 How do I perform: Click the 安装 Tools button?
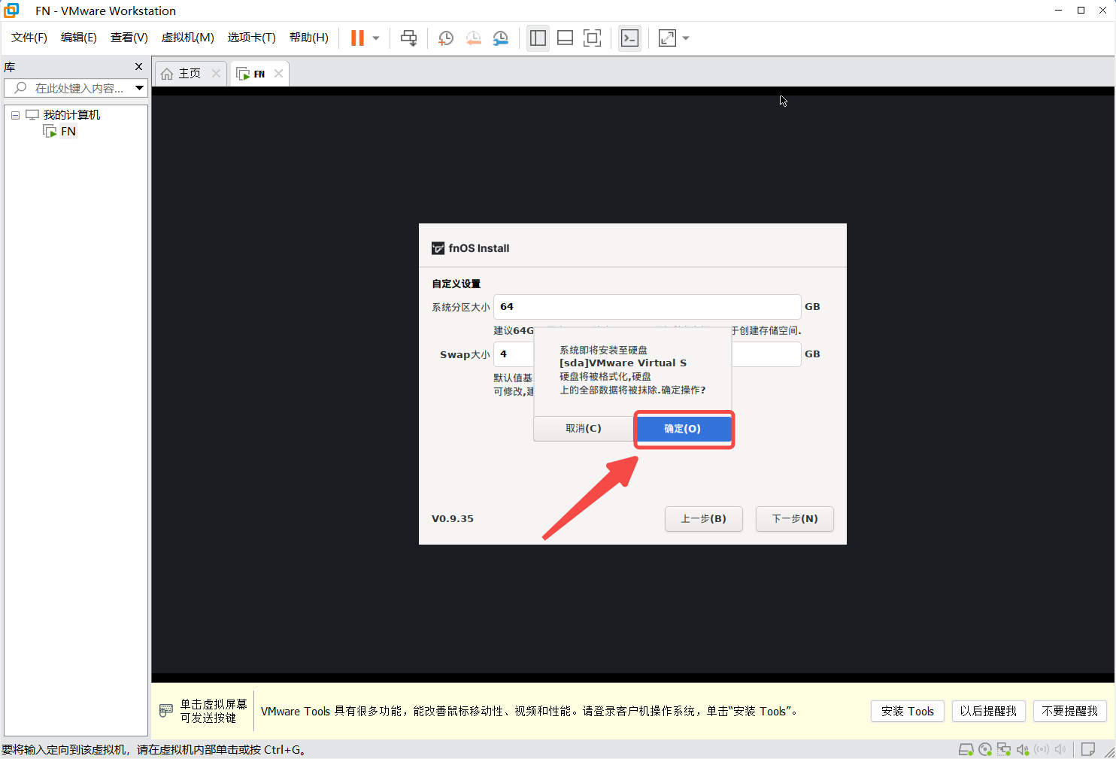pos(907,711)
